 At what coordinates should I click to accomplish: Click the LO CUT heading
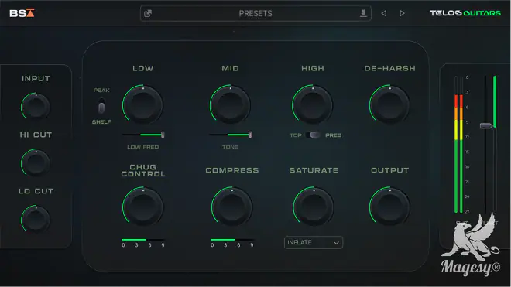[36, 191]
